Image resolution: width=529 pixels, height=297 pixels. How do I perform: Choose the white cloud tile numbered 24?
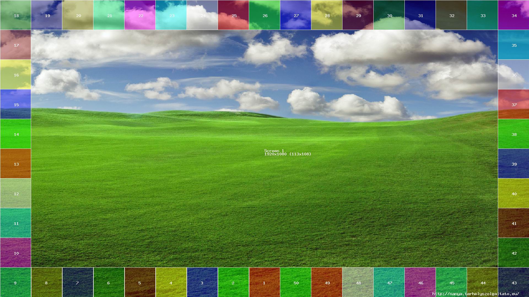point(202,15)
